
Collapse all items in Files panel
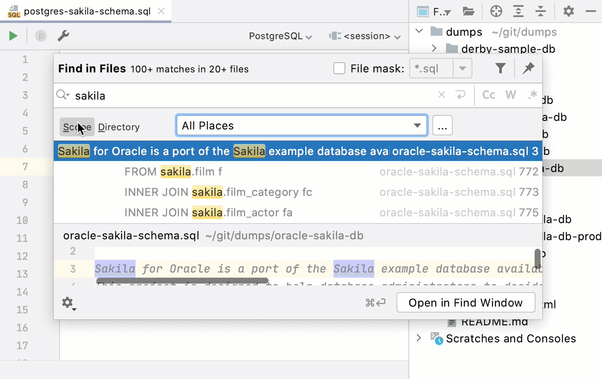[541, 11]
